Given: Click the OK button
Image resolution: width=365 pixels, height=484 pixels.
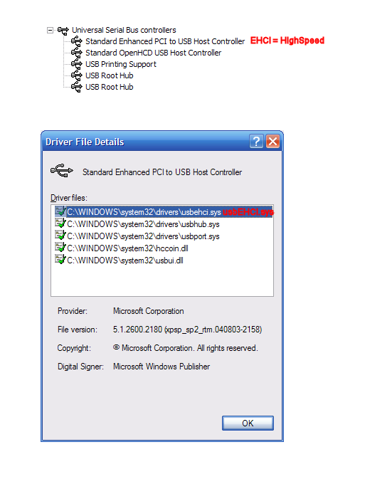Looking at the screenshot, I should tap(248, 423).
